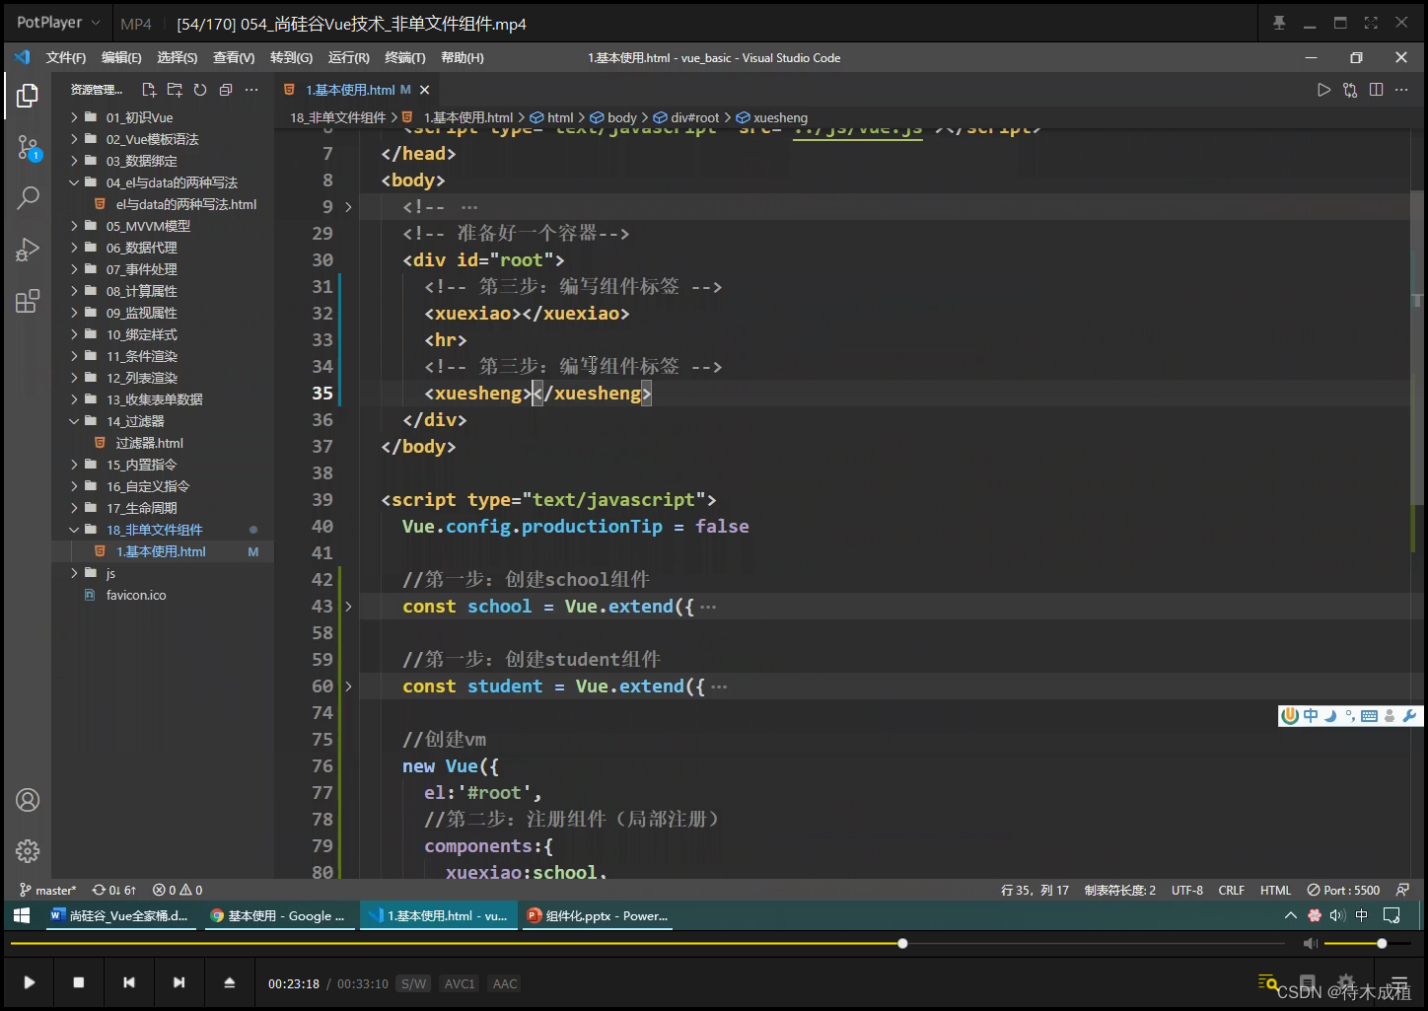Click the eject open-file button

pos(230,982)
